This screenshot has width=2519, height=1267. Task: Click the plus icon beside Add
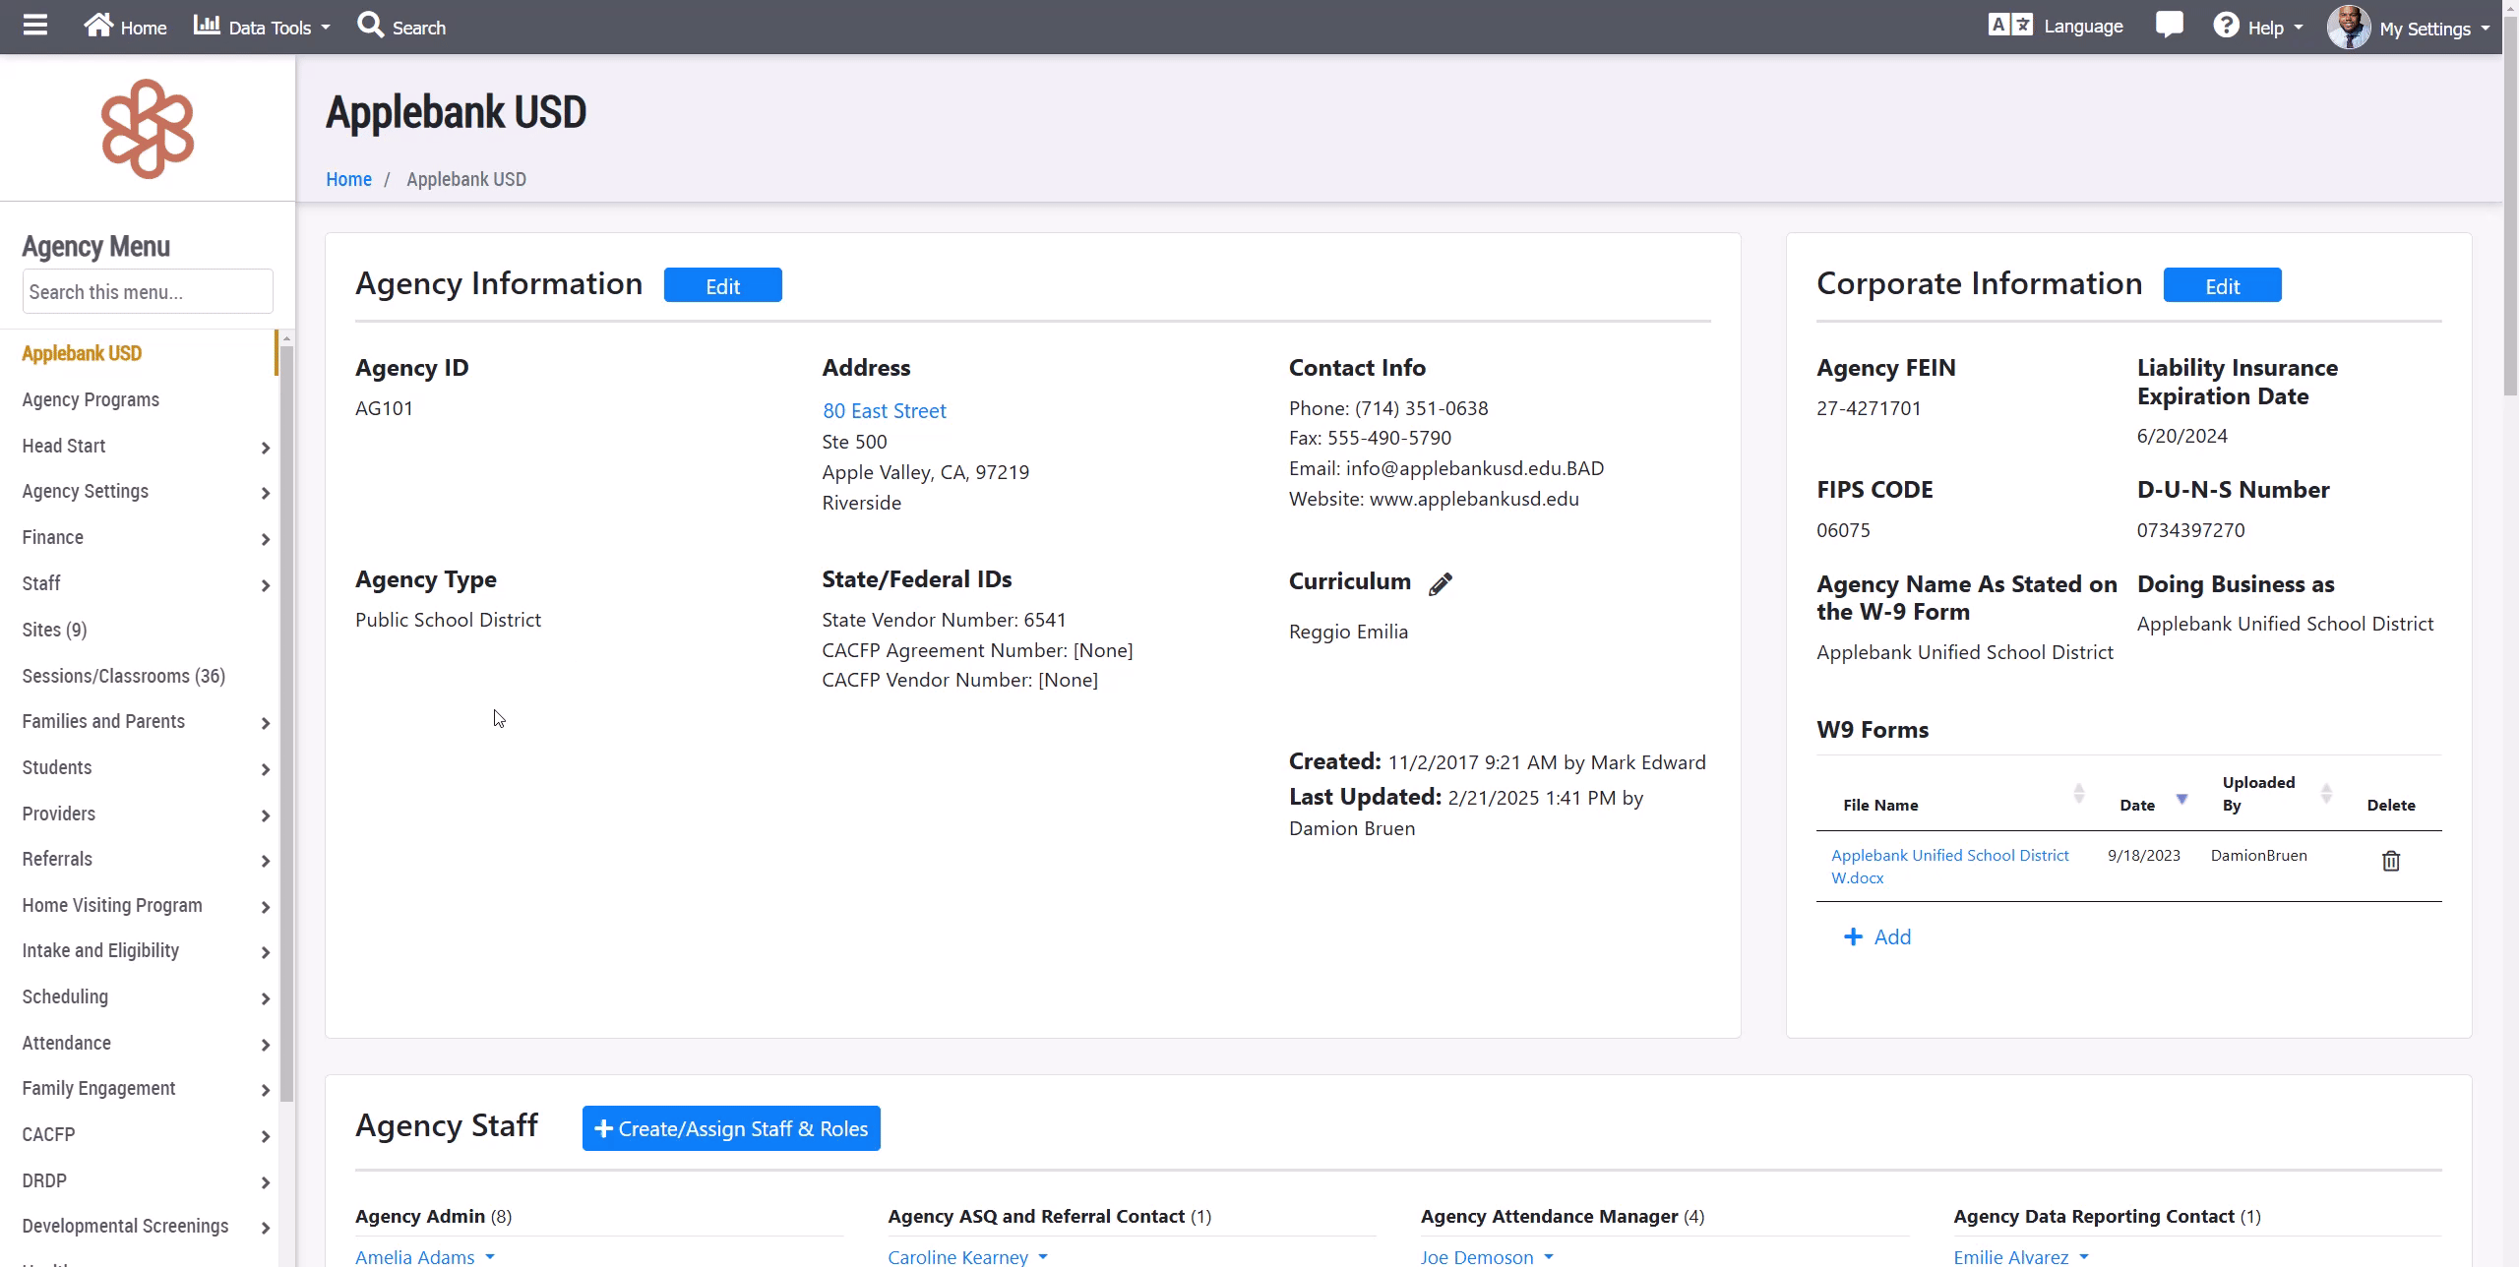click(x=1853, y=936)
